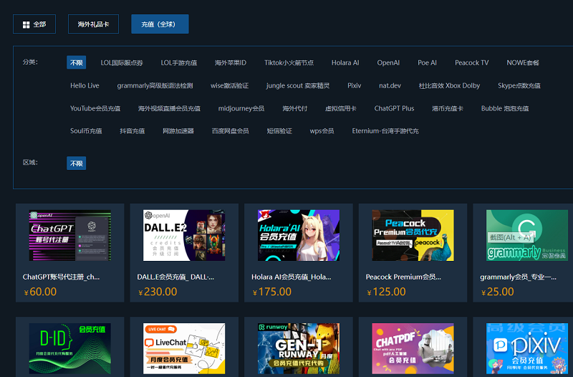Filter by grammarly高级版语法检测
The height and width of the screenshot is (377, 573).
(x=155, y=85)
